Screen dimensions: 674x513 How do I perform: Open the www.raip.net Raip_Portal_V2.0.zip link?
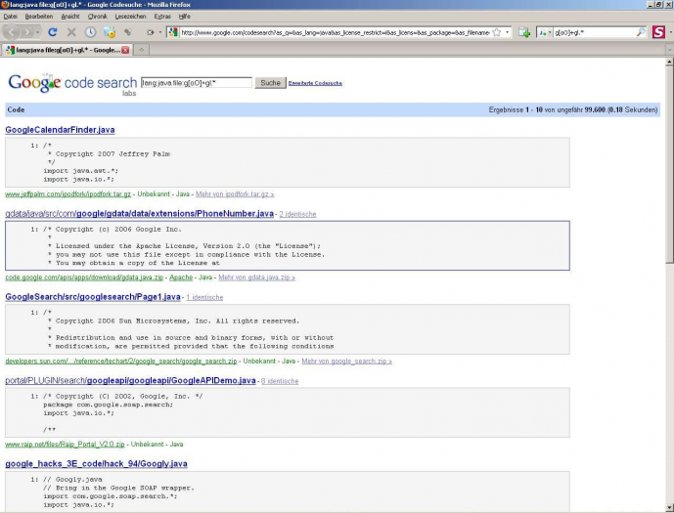(65, 445)
